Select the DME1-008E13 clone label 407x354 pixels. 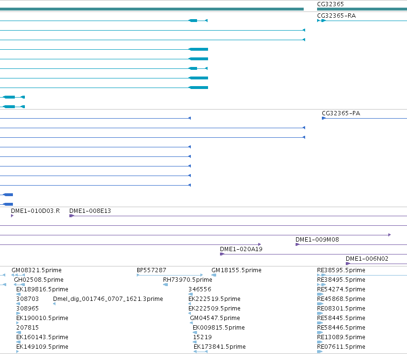pos(90,211)
